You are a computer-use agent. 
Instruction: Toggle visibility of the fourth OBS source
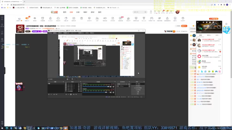(79, 88)
